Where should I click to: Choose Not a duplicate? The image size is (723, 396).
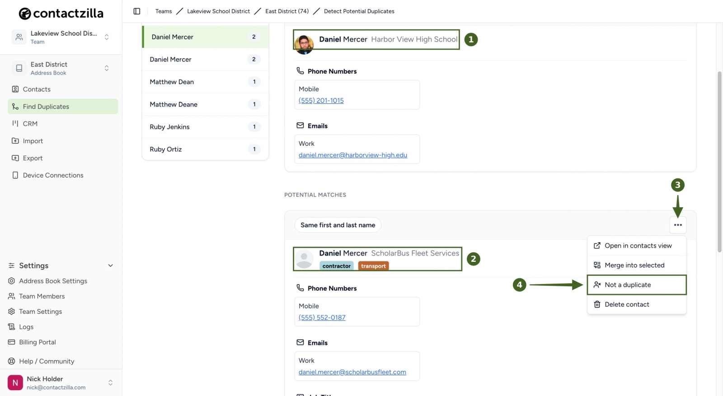tap(637, 285)
